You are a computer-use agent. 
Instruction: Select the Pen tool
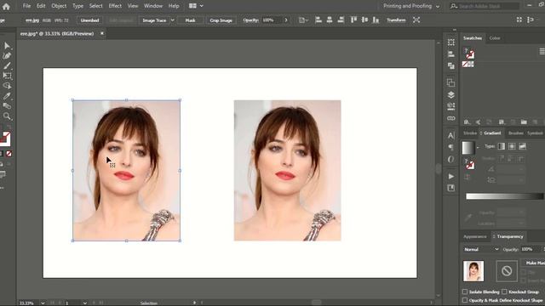coord(7,56)
